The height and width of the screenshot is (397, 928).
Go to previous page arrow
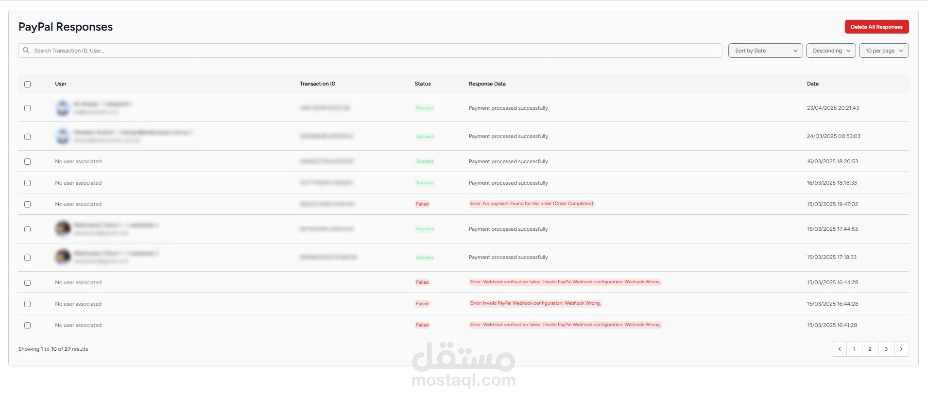(x=839, y=349)
